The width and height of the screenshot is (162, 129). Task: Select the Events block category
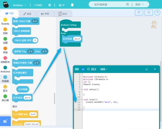pos(5,21)
